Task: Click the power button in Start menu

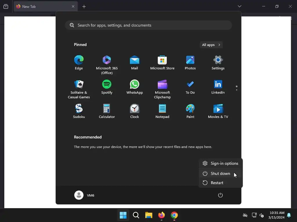Action: point(220,195)
